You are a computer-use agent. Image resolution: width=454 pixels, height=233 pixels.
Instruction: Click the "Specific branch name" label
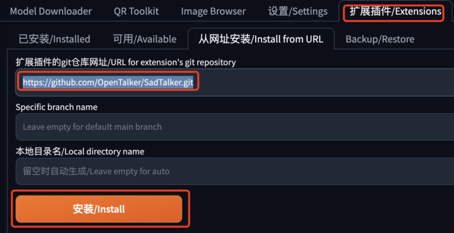click(56, 107)
